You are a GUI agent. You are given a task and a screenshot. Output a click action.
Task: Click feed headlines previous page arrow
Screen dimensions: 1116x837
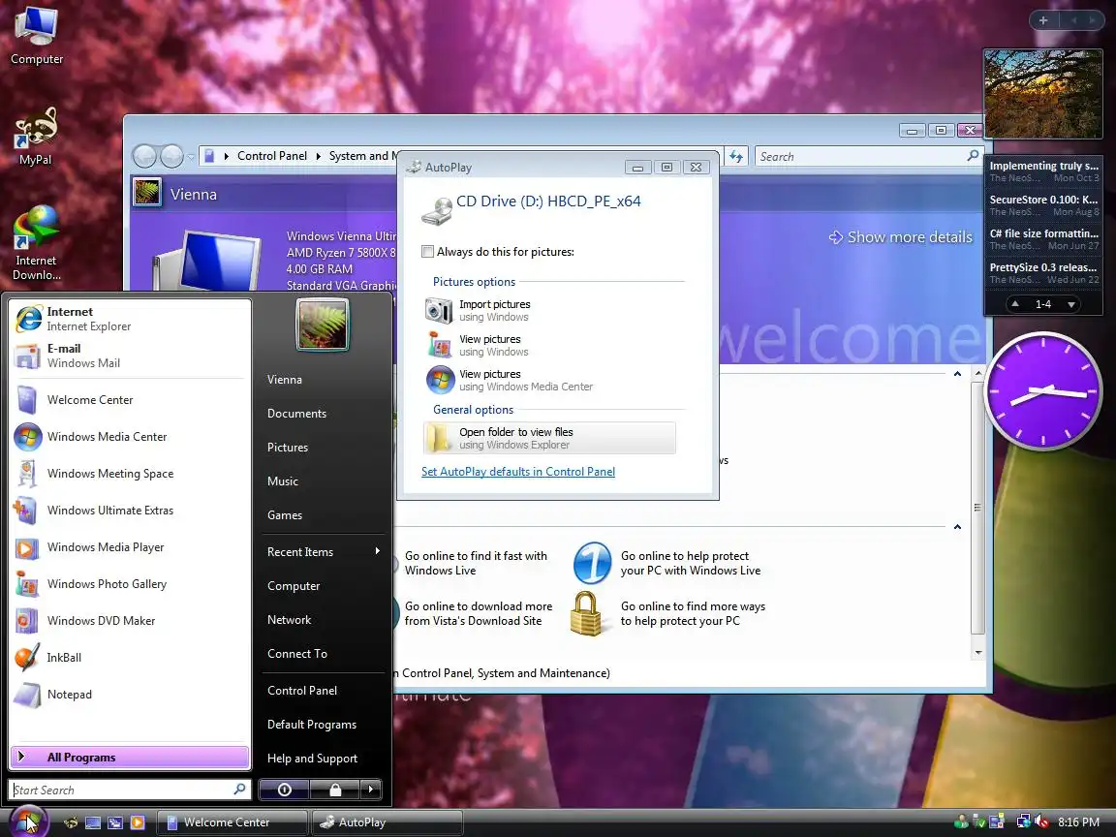[x=1015, y=304]
